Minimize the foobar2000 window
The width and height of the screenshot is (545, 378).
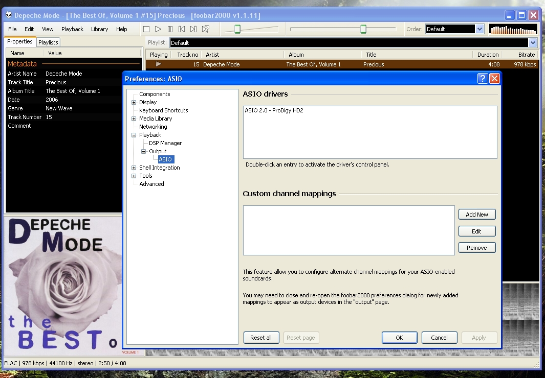pyautogui.click(x=510, y=15)
